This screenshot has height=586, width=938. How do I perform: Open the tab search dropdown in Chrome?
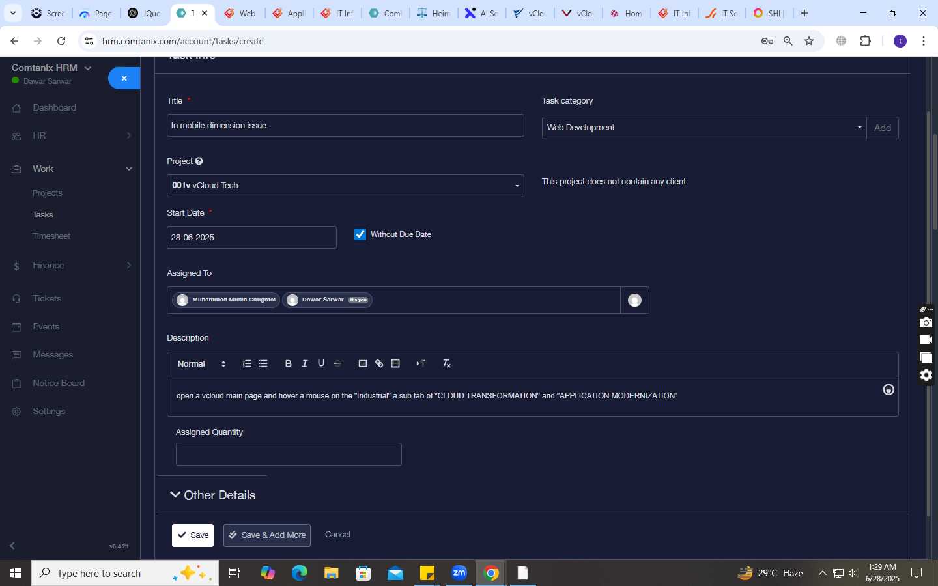12,13
